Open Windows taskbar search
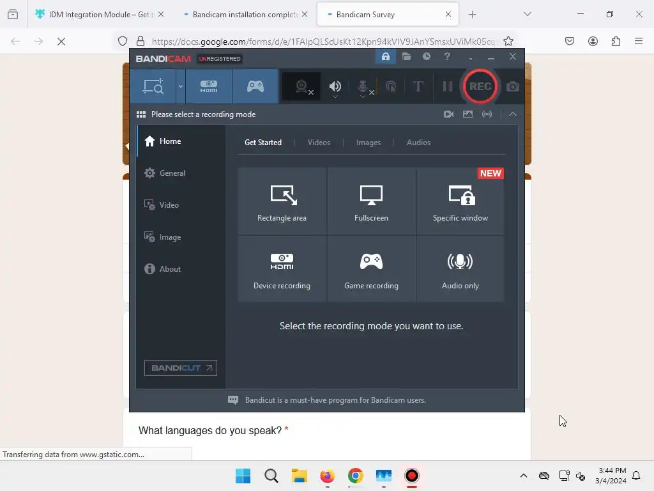 tap(271, 476)
